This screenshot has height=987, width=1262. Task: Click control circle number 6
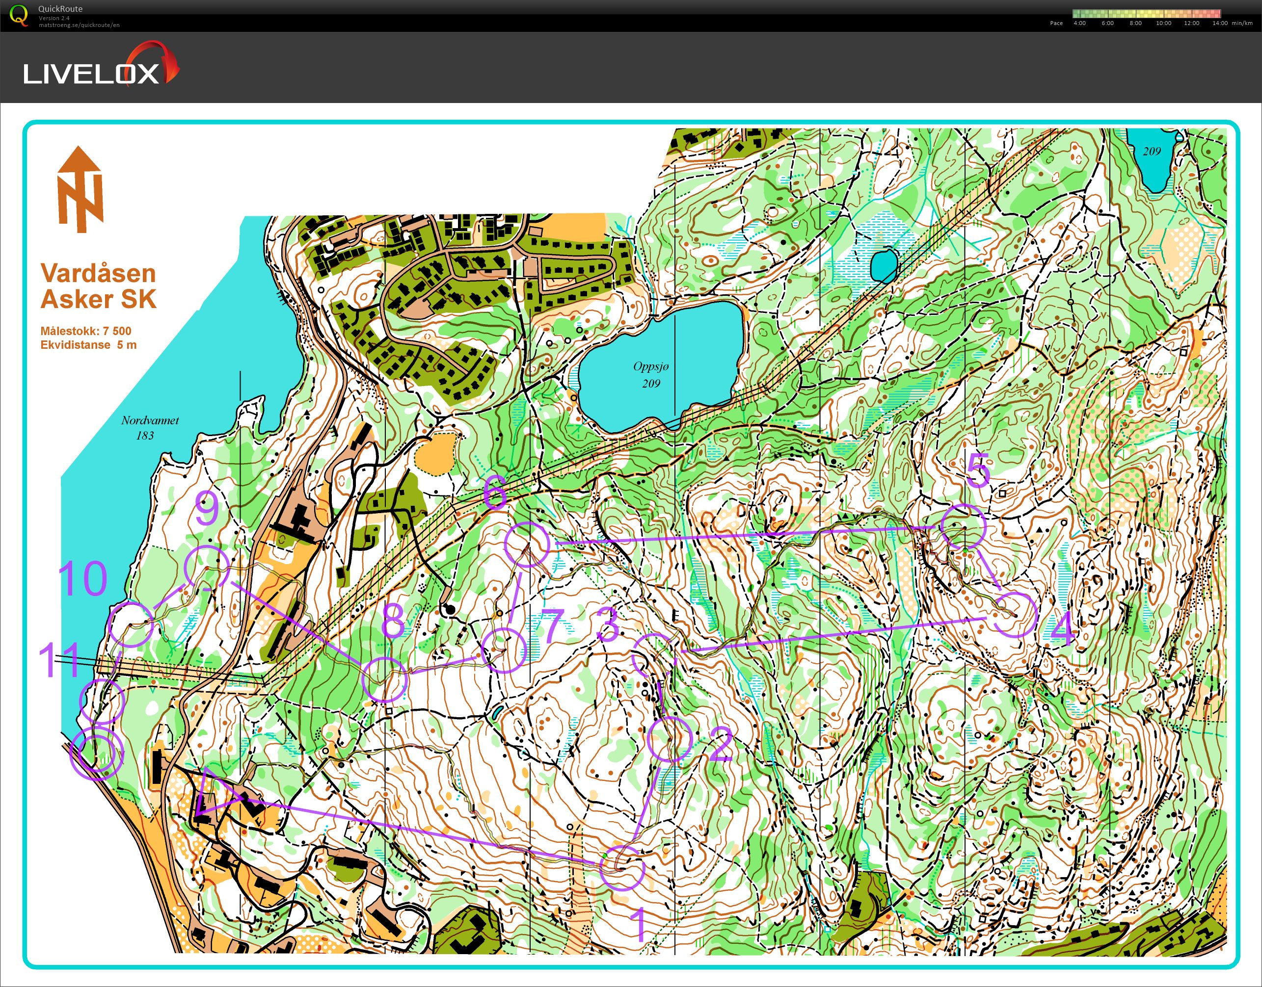527,544
